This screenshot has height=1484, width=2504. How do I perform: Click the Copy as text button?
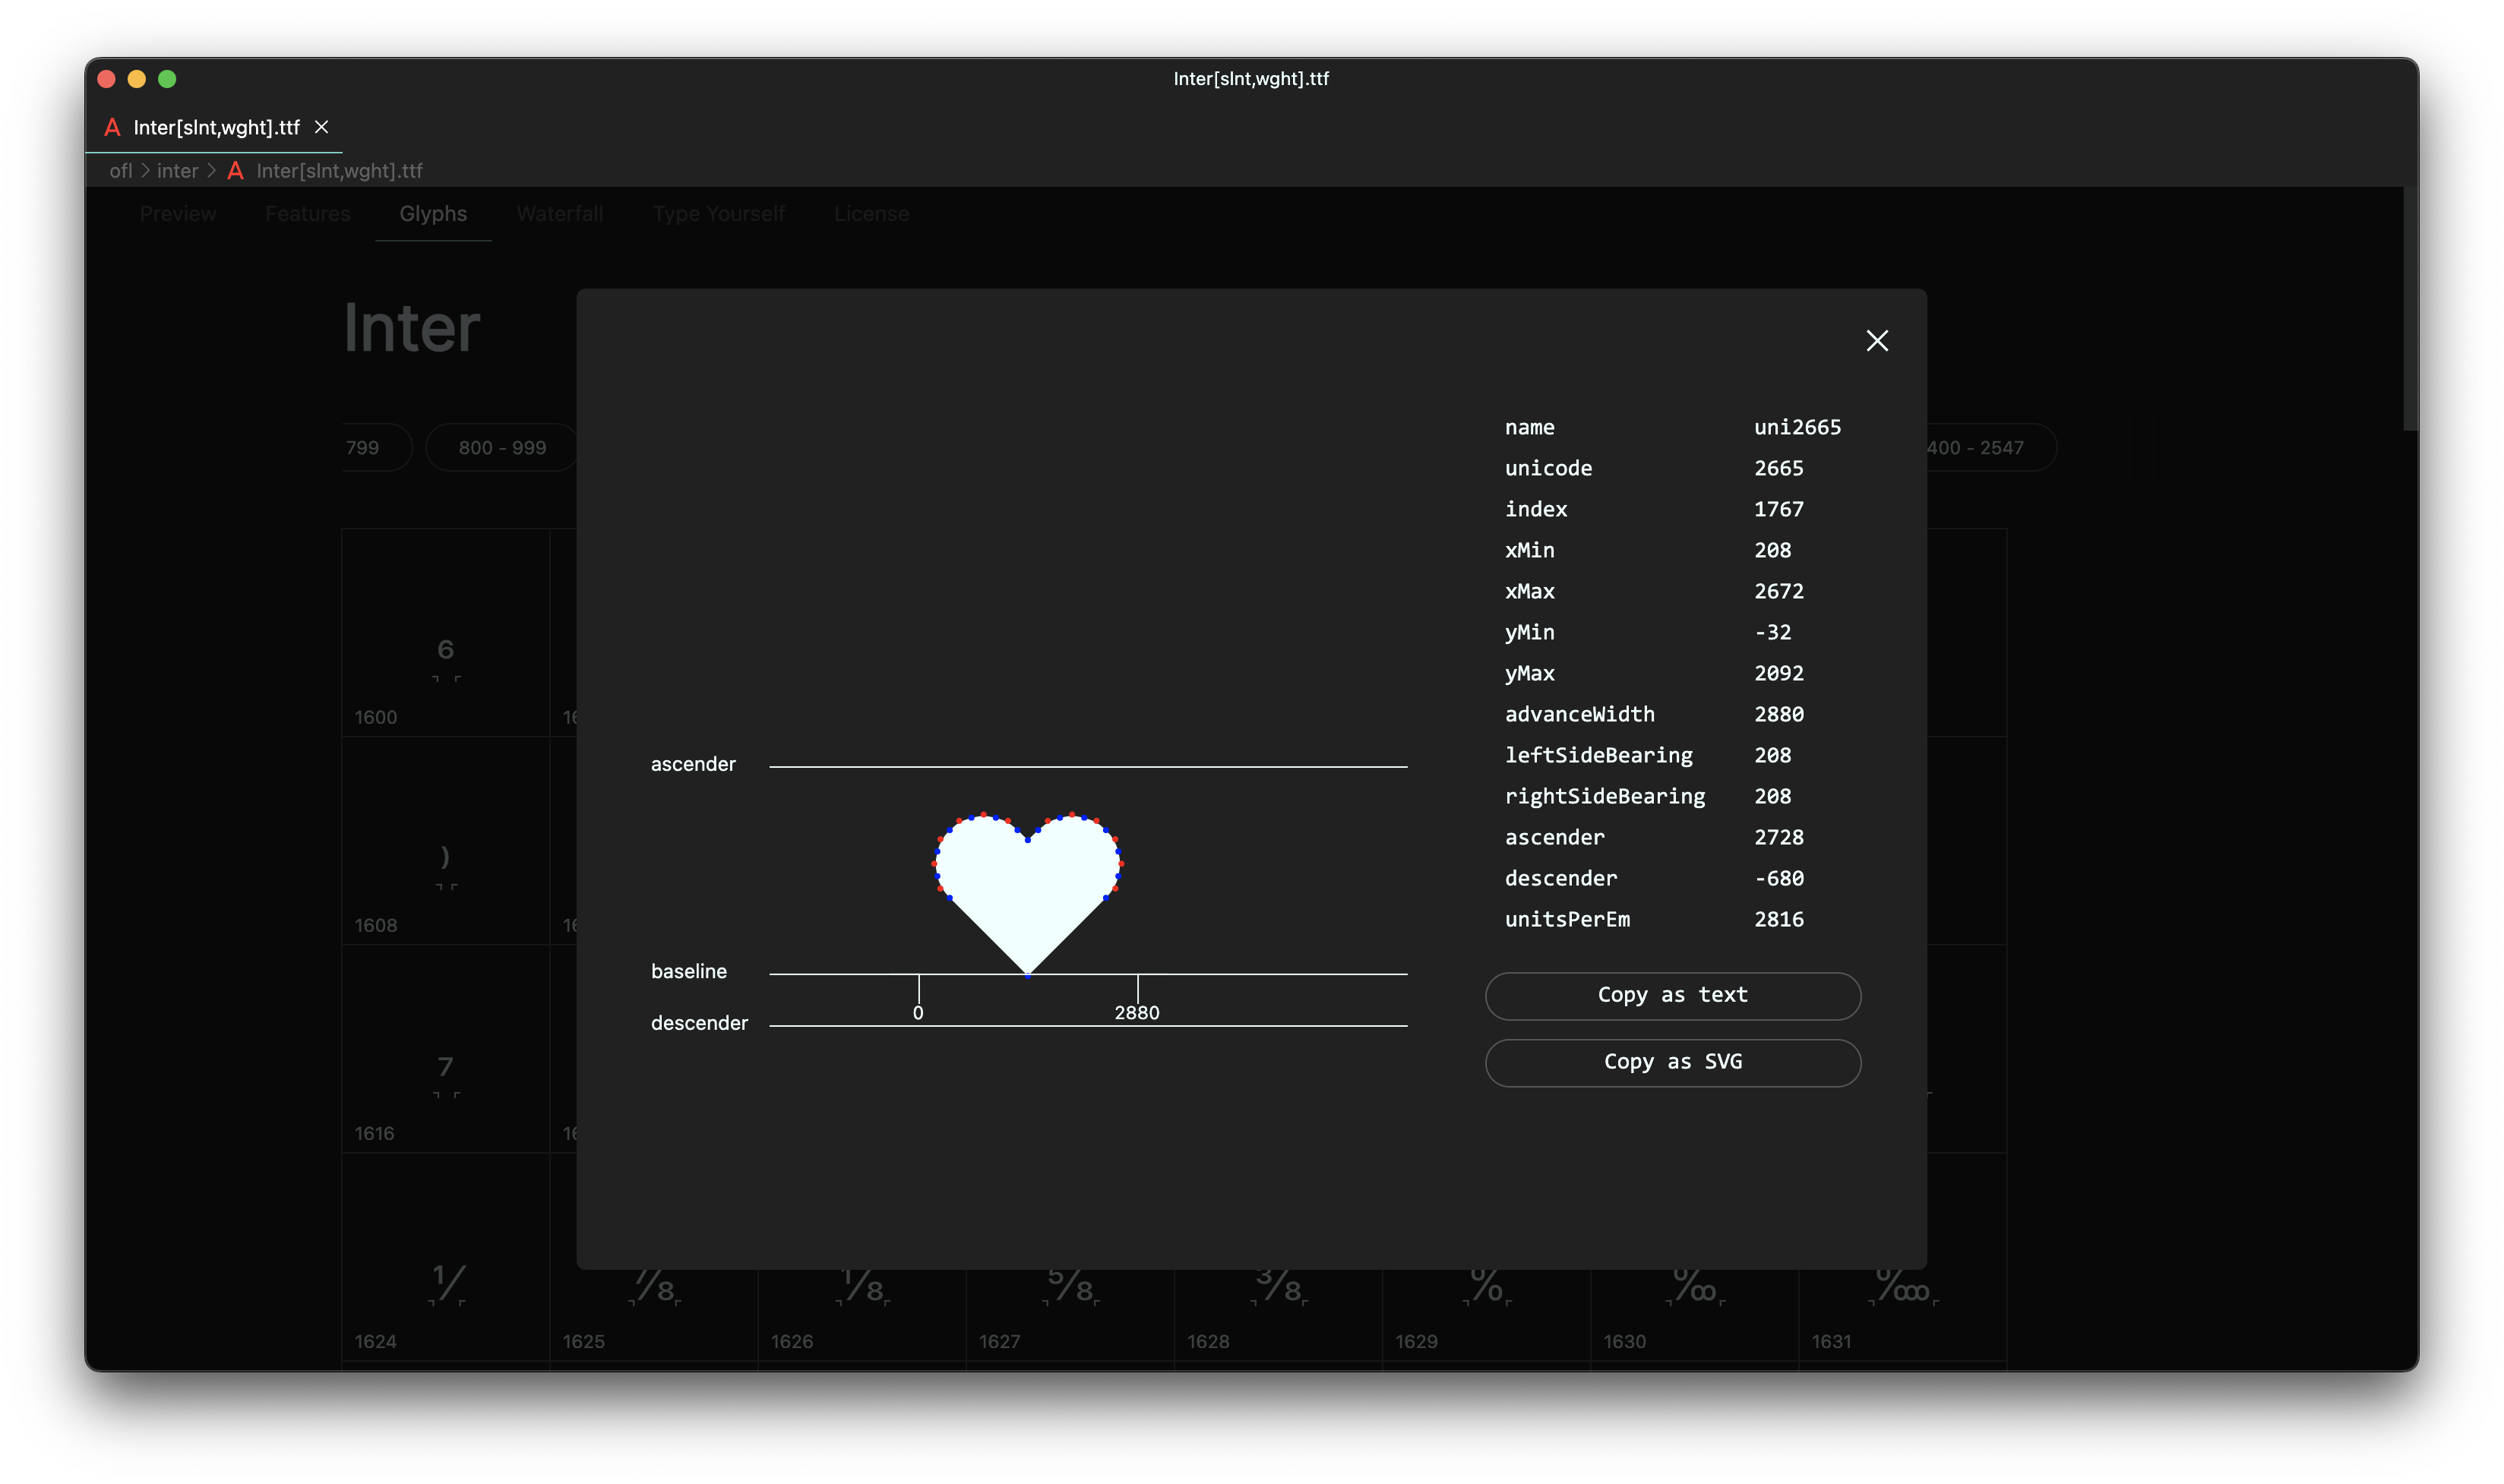[1672, 995]
